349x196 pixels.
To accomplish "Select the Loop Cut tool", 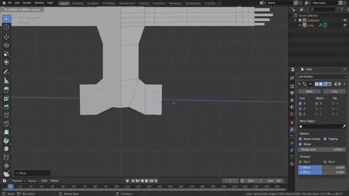I will (x=6, y=115).
